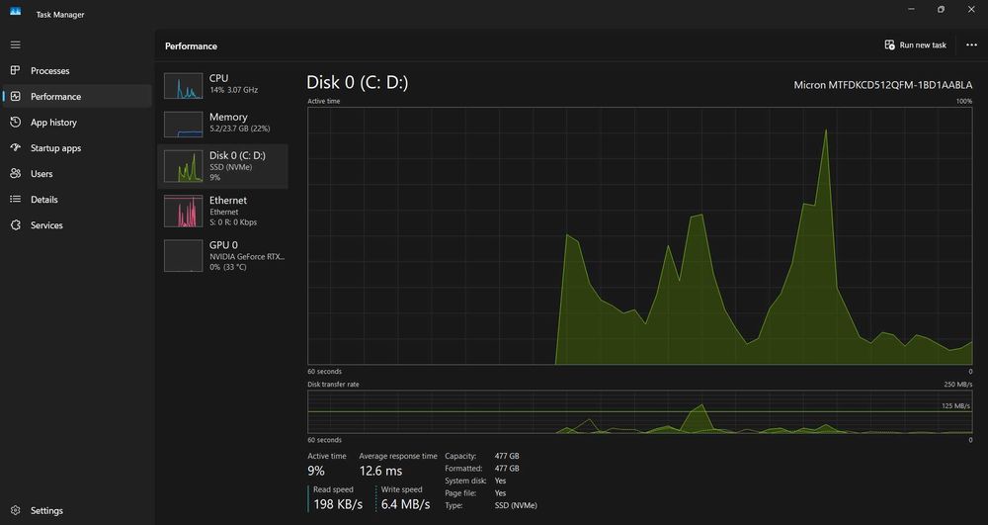This screenshot has height=525, width=988.
Task: Click the Performance page title header
Action: tap(191, 46)
